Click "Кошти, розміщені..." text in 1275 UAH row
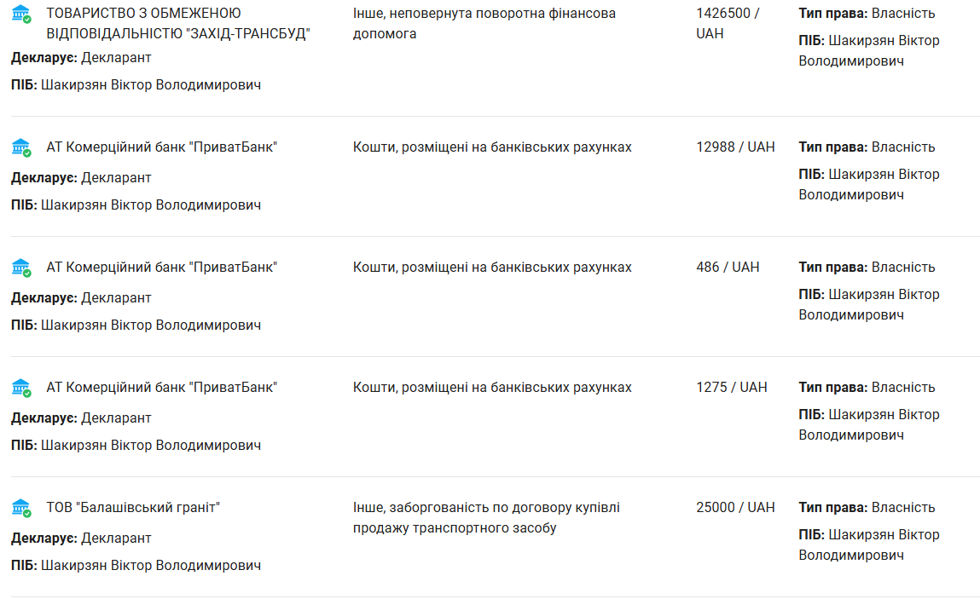Screen dimensions: 980x599 [492, 388]
